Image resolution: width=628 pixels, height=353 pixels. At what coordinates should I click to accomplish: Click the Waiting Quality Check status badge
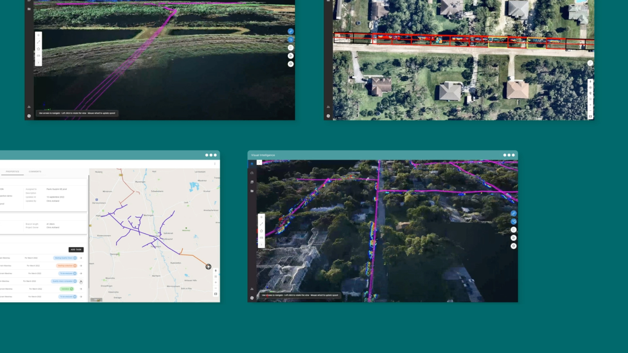click(x=65, y=258)
